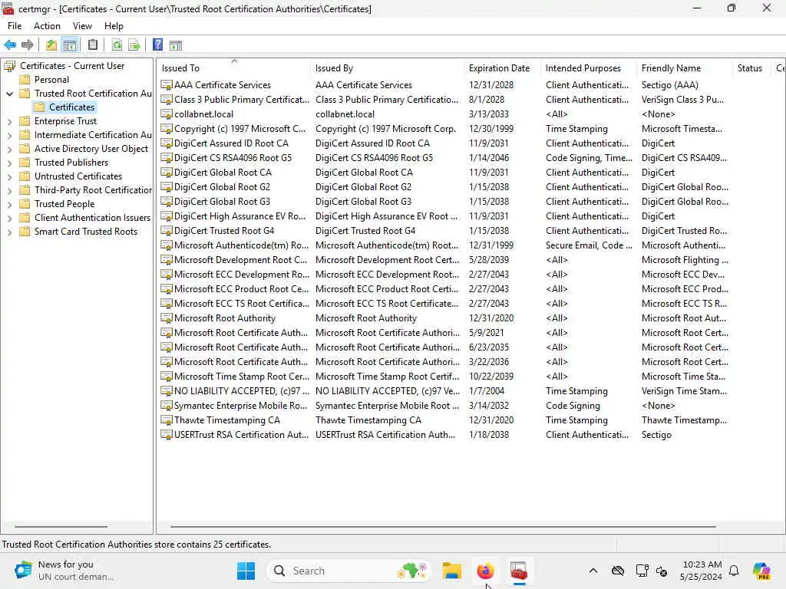
Task: Collapse Trusted Root Certification Authorities node
Action: (x=9, y=94)
